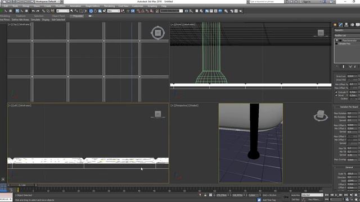Toggle Percent Snap on main toolbar
Screen dimensions: 360x202
pyautogui.click(x=147, y=11)
